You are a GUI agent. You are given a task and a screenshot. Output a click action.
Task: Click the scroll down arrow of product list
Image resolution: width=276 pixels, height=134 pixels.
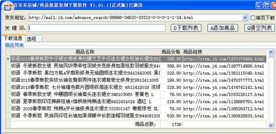pyautogui.click(x=271, y=125)
